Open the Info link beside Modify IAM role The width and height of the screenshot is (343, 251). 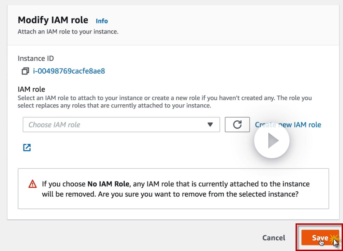102,21
